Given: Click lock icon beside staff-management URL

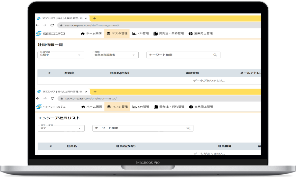Looking at the screenshot, I should point(61,25).
